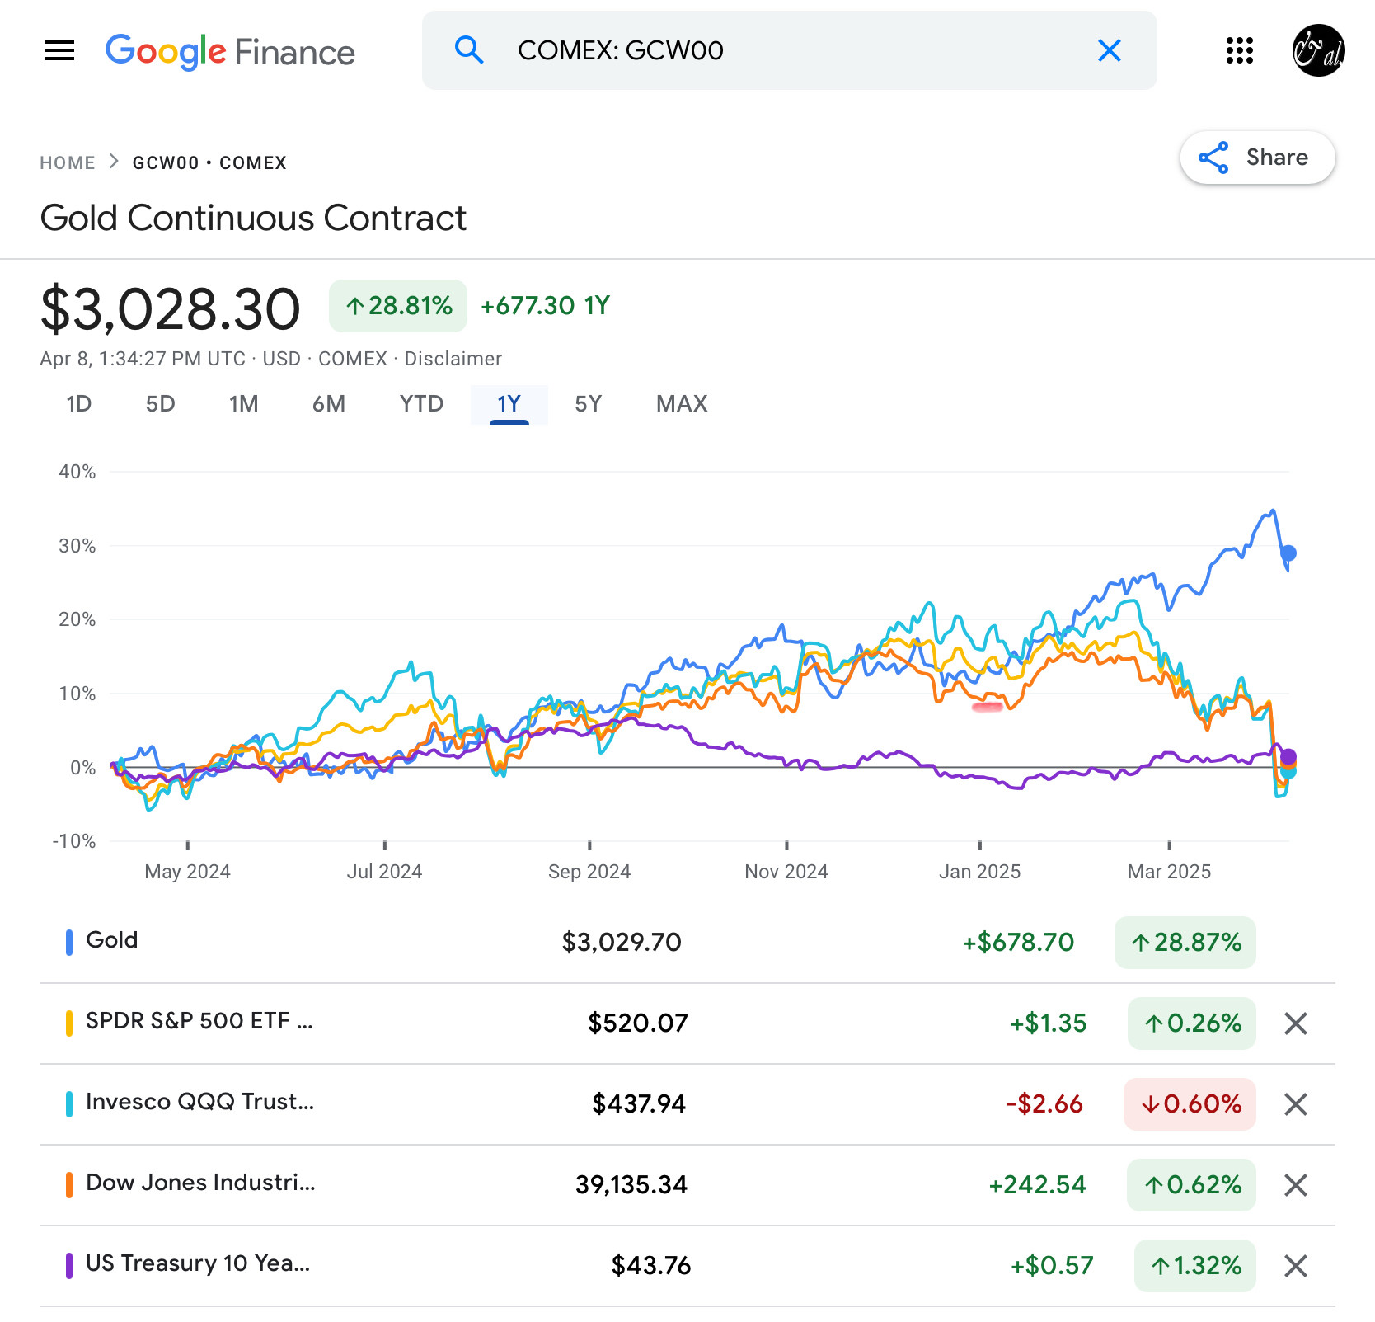Click the Dow Jones Industrial row name

pyautogui.click(x=200, y=1183)
